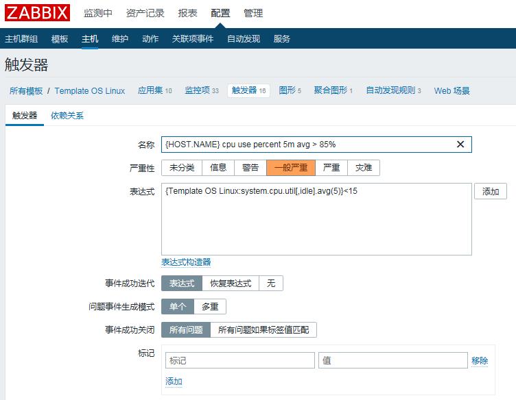Image resolution: width=516 pixels, height=400 pixels.
Task: Go to 模板 submenu
Action: [x=60, y=39]
